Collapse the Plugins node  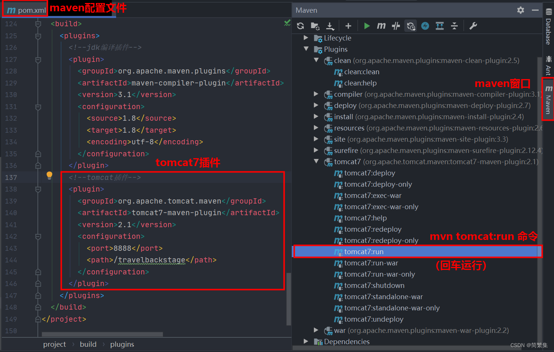(x=306, y=49)
